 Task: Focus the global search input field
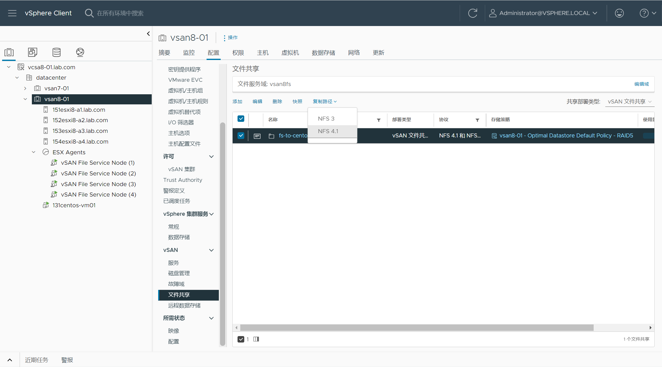(120, 13)
